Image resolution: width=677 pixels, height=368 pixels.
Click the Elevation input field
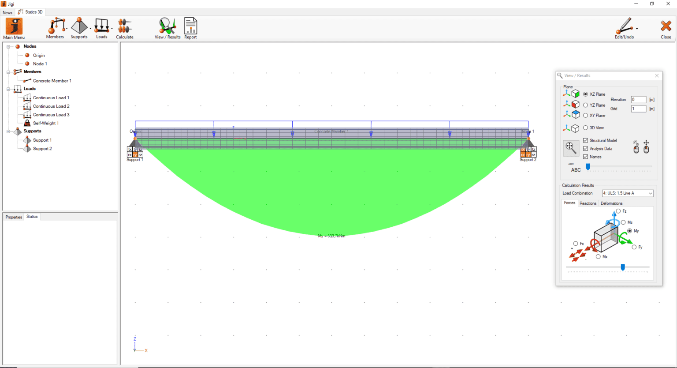(638, 100)
